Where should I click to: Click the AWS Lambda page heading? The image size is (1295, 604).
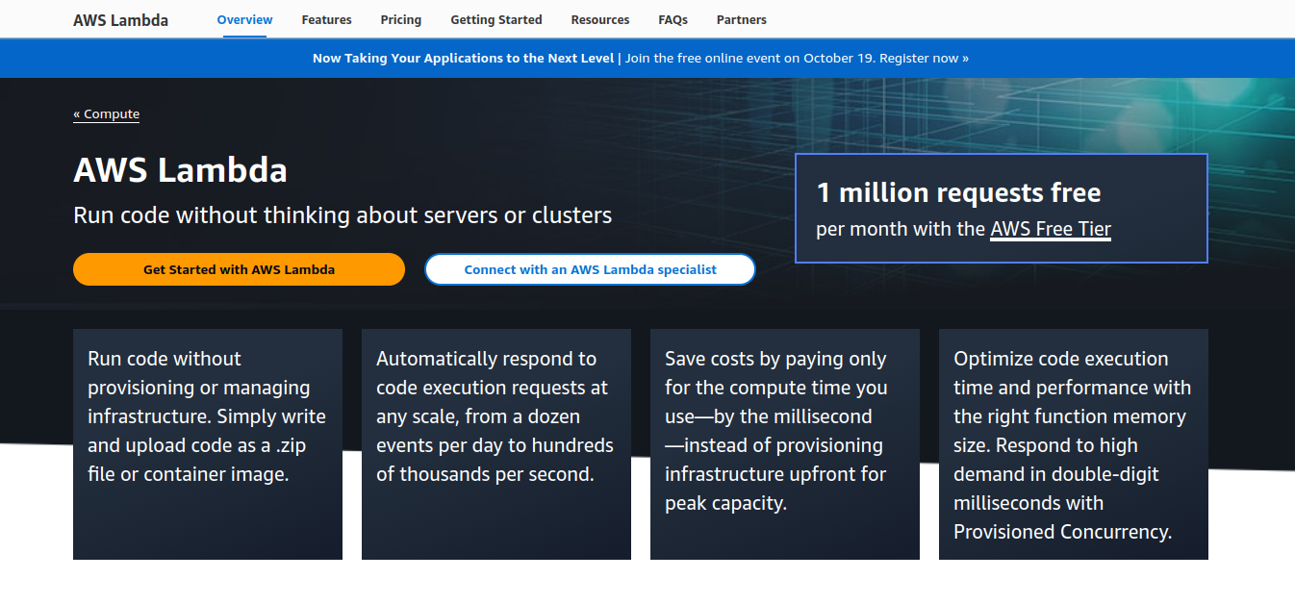[180, 170]
